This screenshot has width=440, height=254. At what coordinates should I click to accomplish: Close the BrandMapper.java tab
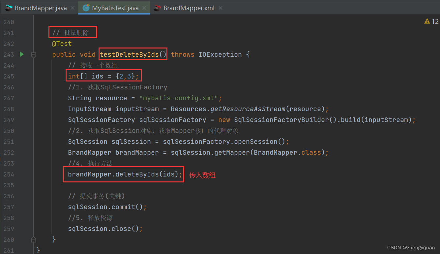[x=73, y=8]
